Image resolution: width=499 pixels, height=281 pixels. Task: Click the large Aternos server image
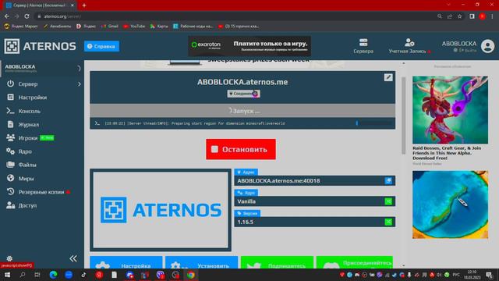pyautogui.click(x=161, y=210)
